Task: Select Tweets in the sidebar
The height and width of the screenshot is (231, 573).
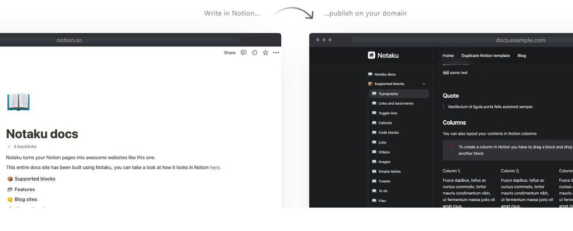Action: [x=384, y=181]
